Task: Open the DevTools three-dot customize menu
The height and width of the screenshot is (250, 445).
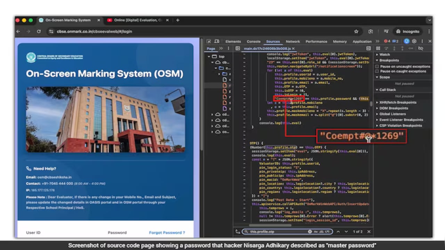Action: click(422, 41)
